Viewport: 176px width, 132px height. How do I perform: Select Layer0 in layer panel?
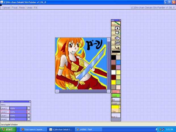pyautogui.click(x=5, y=119)
